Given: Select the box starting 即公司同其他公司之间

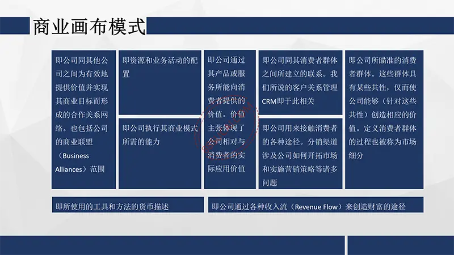Looking at the screenshot, I should click(x=83, y=120).
